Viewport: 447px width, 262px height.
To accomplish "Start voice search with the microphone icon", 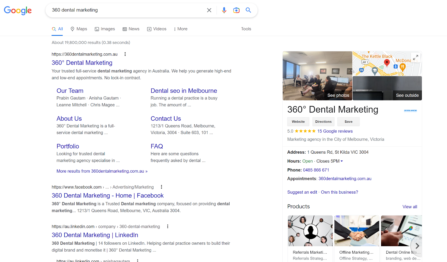I will click(224, 10).
